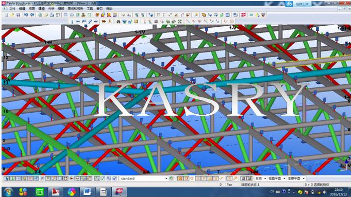Click the Redo arrow icon
This screenshot has height=197, width=351.
[x=32, y=15]
